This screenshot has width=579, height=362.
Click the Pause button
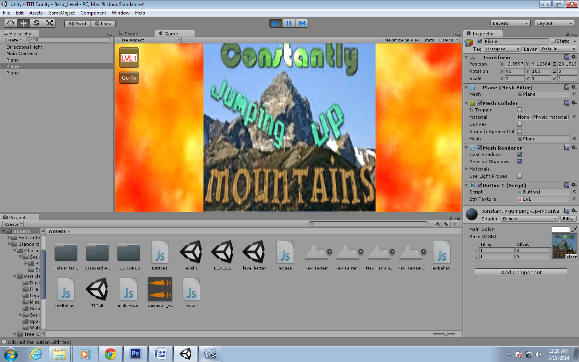pos(289,23)
